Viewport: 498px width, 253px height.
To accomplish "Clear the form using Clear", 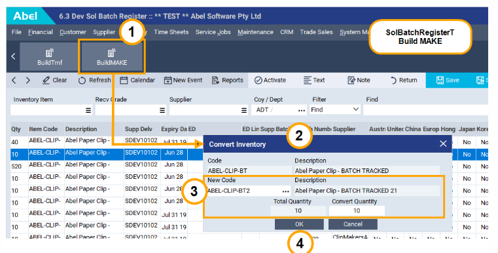I will click(x=54, y=80).
